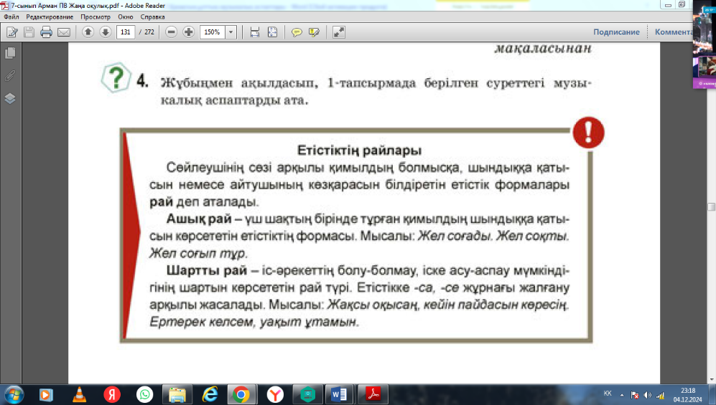Click the volume speaker tray icon
The image size is (716, 405).
(648, 395)
